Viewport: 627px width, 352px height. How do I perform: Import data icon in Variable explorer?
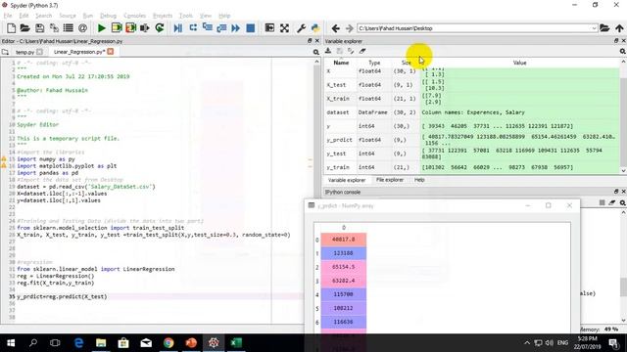[x=328, y=51]
